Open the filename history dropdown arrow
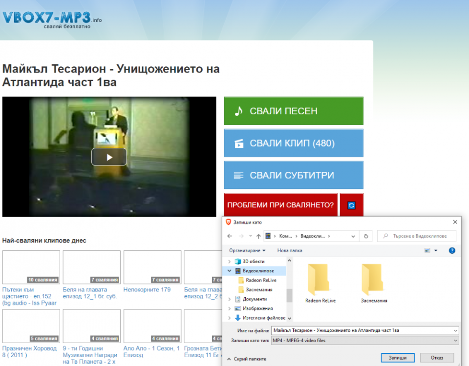The image size is (469, 366). 455,330
